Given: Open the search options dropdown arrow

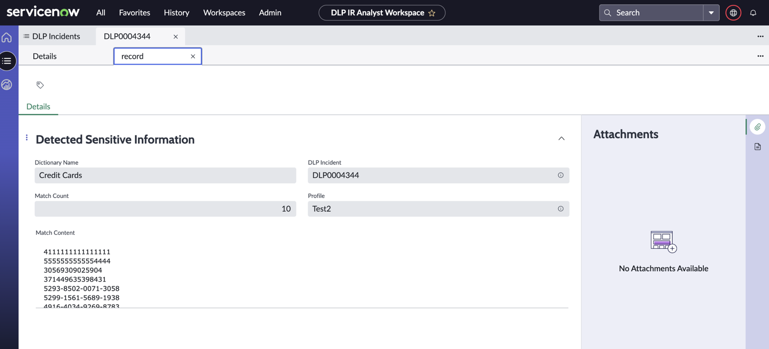Looking at the screenshot, I should click(x=711, y=13).
